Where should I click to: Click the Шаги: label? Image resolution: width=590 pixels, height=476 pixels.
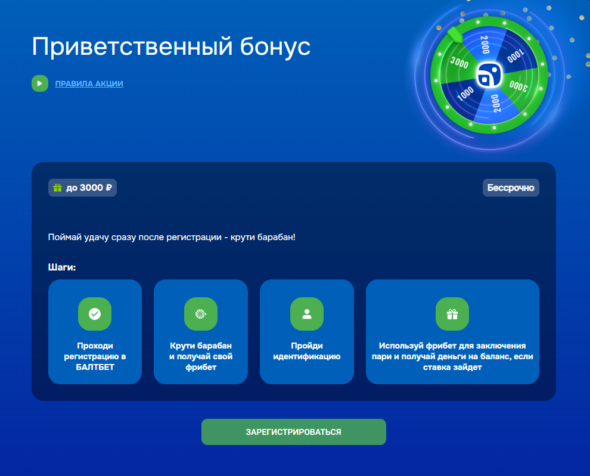[62, 267]
